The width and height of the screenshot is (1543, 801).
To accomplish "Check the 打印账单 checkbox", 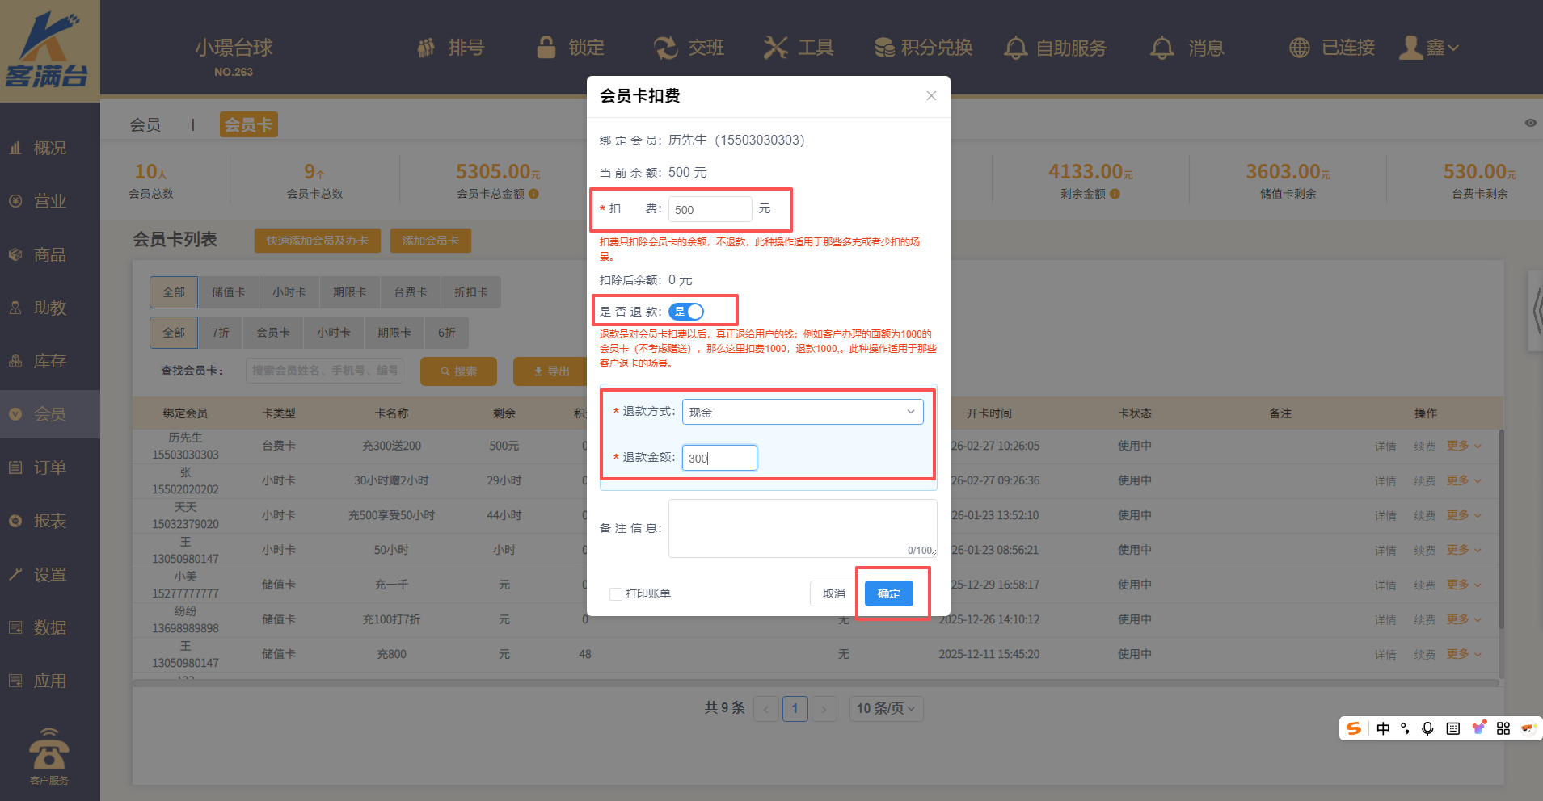I will point(616,594).
